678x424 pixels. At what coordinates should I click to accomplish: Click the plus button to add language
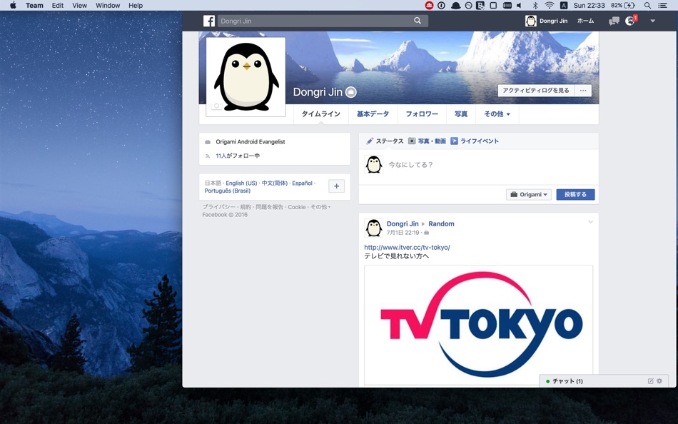[336, 186]
